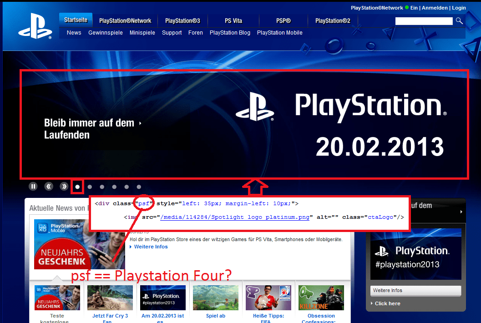
Task: Open the PlayStation®3 tab
Action: [182, 21]
